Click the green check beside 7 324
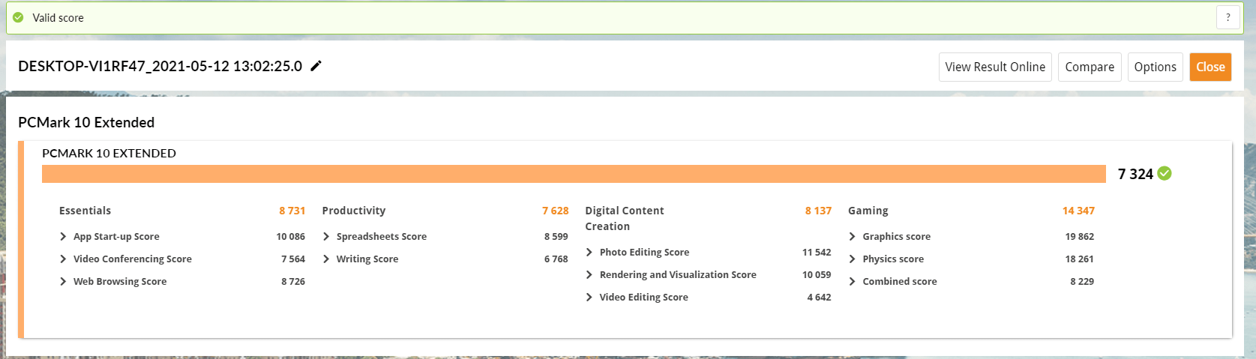Screen dimensions: 1256x359 point(1165,173)
